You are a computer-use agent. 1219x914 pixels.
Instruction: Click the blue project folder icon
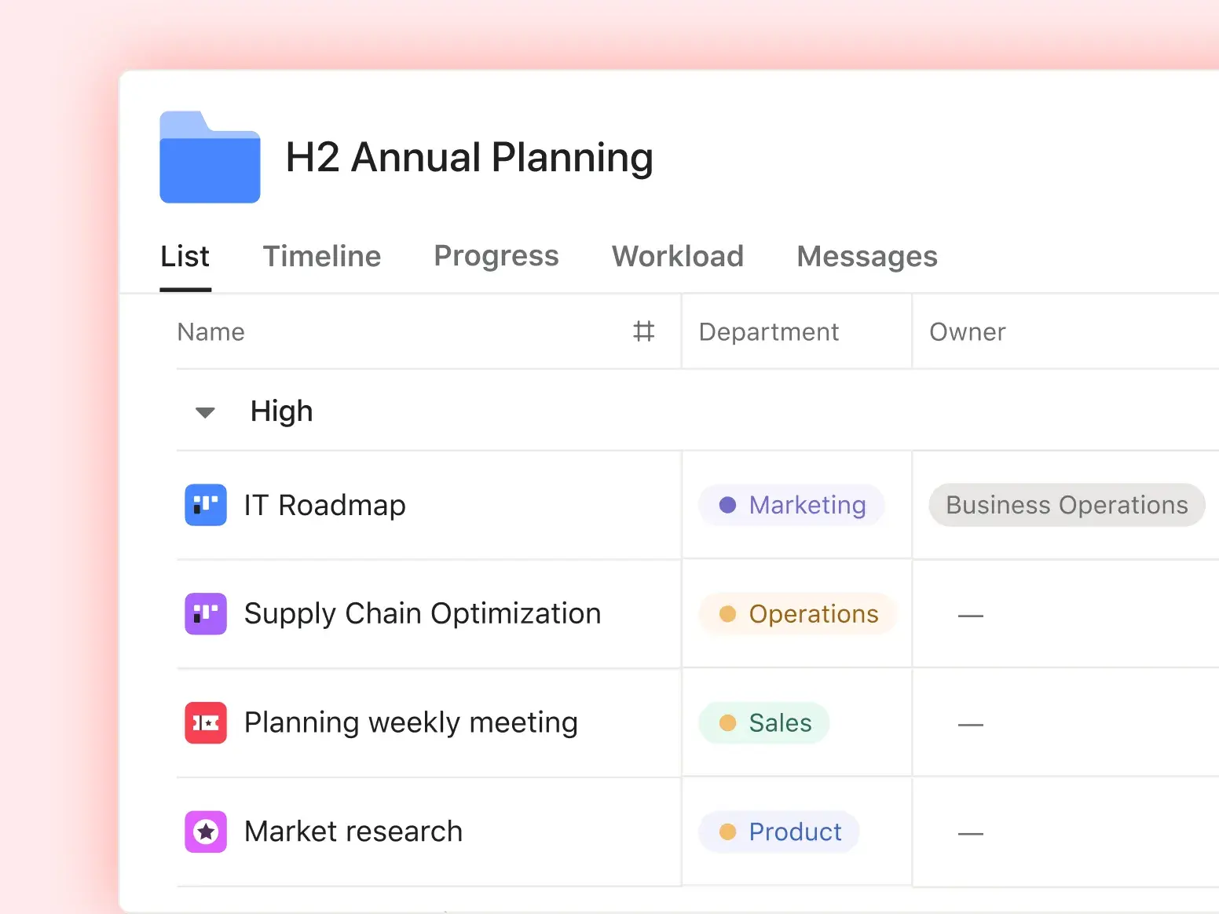210,157
